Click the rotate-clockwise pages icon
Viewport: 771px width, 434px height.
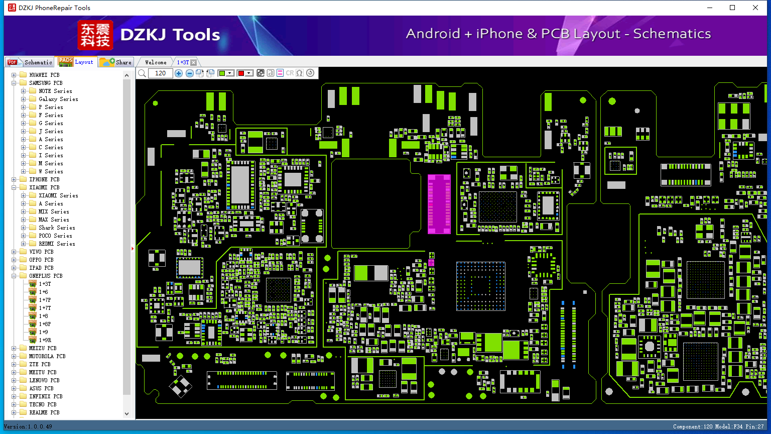200,73
